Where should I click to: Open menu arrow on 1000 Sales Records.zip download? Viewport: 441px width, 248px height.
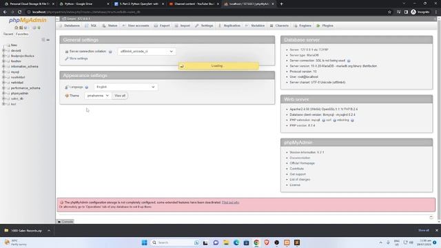[49, 231]
